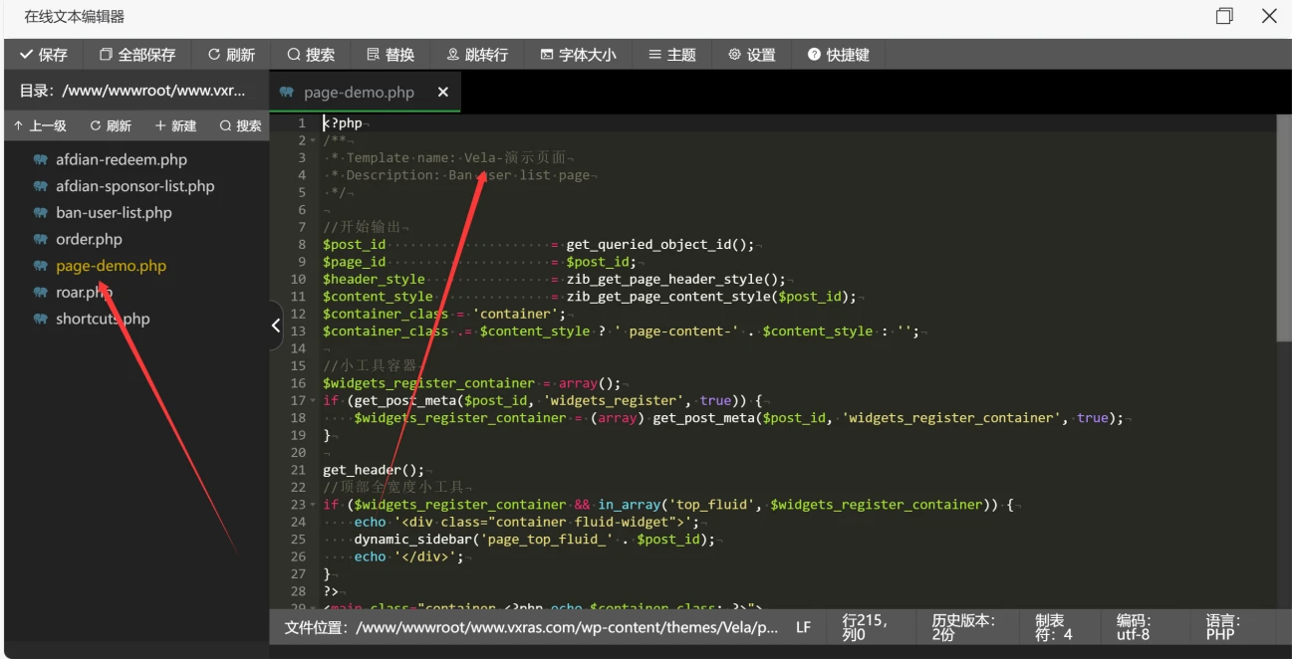
Task: Click the 保存 (Save) toolbar button
Action: point(44,55)
